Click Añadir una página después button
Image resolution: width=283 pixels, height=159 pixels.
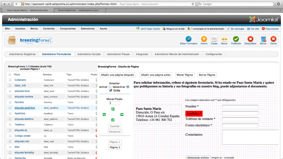[118, 75]
